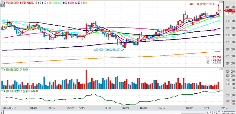Click the LC : 24.96% statistic
The height and width of the screenshot is (114, 236).
(x=214, y=60)
